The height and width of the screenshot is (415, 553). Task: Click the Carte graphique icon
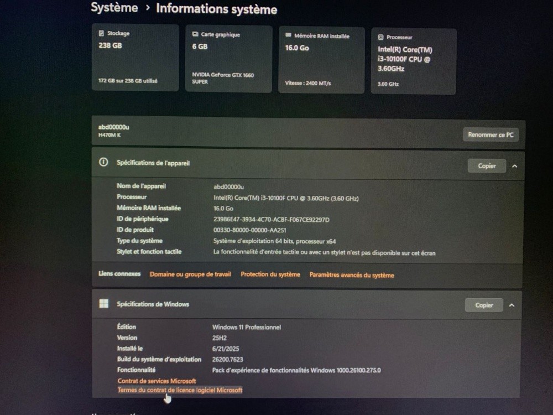click(195, 34)
